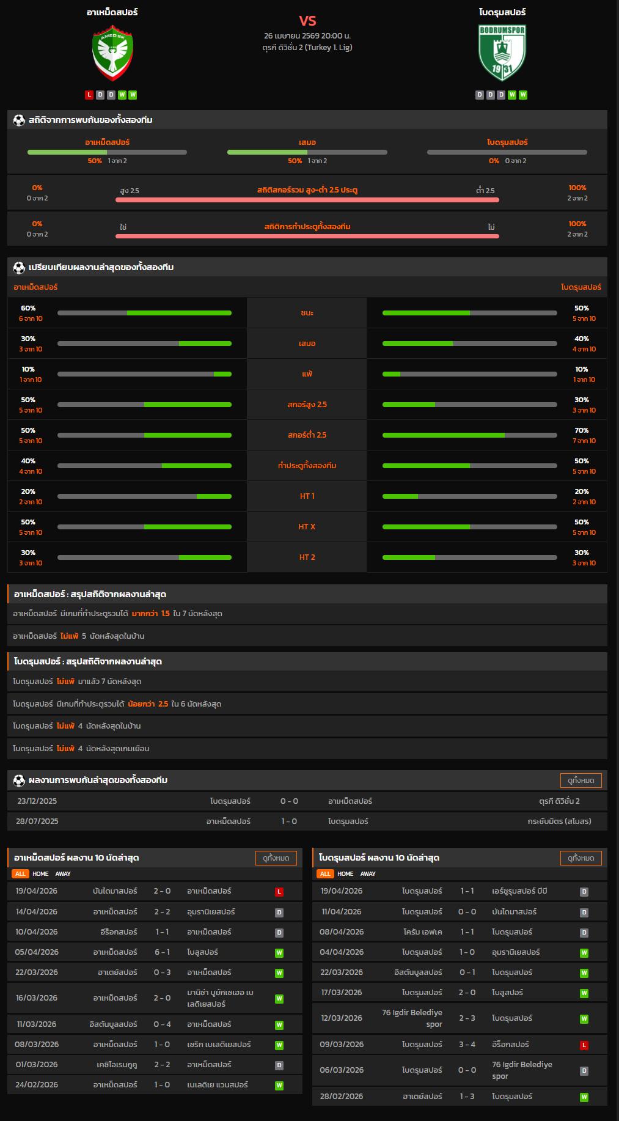Switch to HOME filter in Amed SK results

coord(40,874)
